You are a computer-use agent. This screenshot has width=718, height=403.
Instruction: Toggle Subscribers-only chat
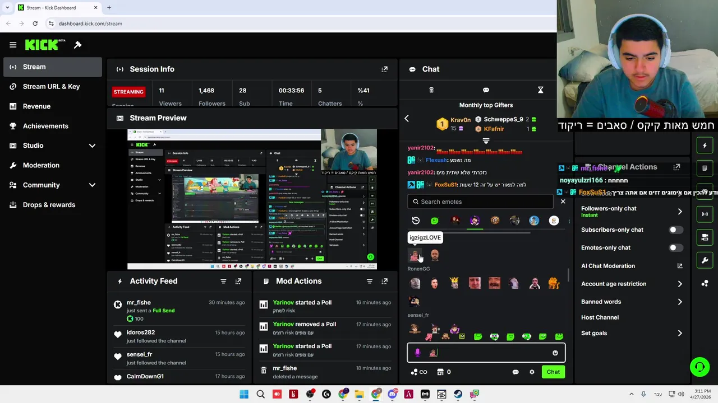pyautogui.click(x=676, y=230)
